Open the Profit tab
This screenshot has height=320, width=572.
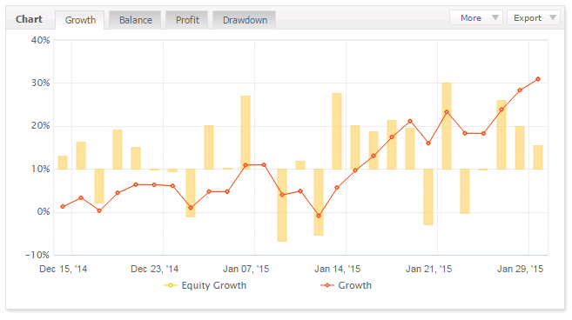pyautogui.click(x=187, y=20)
